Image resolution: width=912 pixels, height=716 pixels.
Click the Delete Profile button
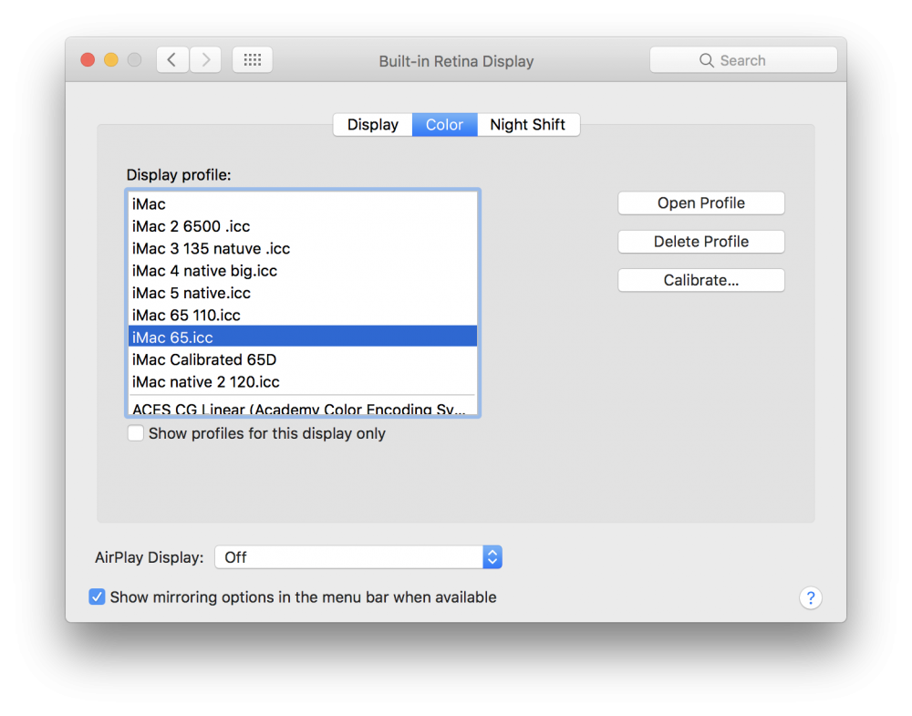pyautogui.click(x=701, y=242)
